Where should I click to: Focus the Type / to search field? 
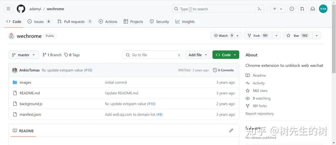214,9
